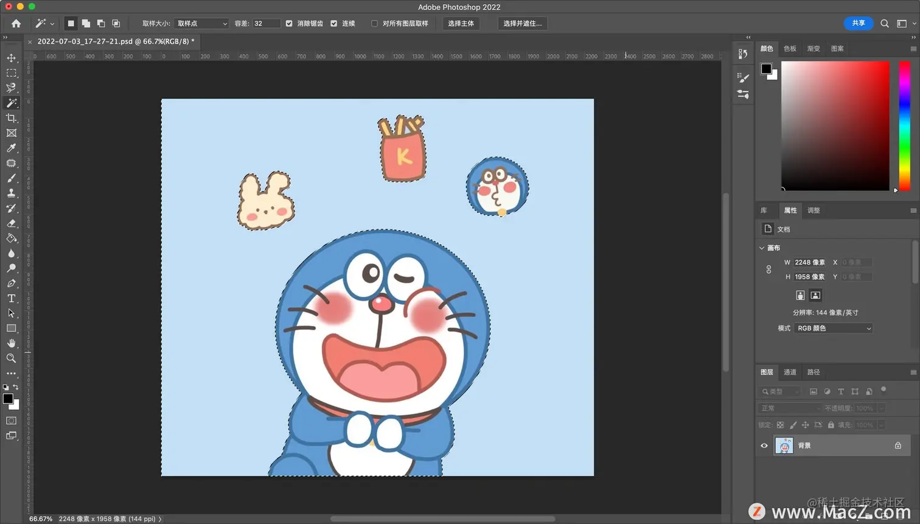Viewport: 920px width, 524px height.
Task: Select the Move tool
Action: tap(11, 58)
